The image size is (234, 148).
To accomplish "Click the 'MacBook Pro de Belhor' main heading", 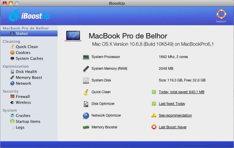I will pyautogui.click(x=128, y=36).
